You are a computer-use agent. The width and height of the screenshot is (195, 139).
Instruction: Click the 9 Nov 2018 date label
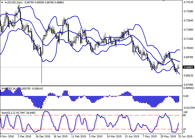pyautogui.click(x=7, y=136)
